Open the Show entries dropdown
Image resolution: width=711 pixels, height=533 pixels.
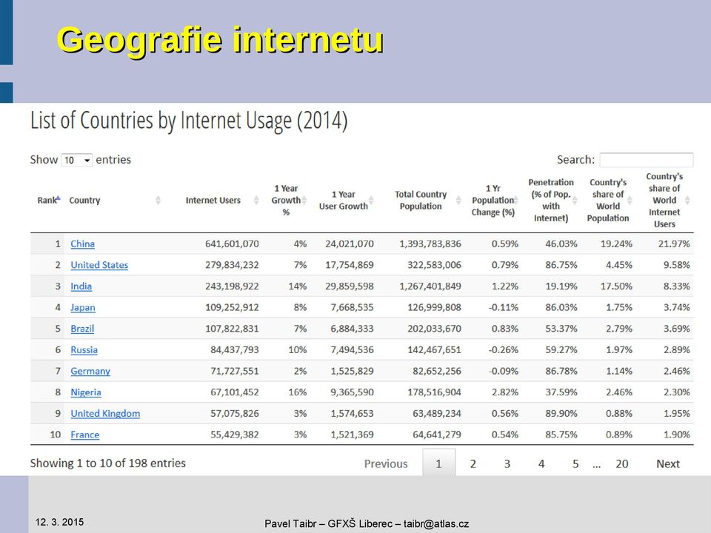[x=76, y=160]
